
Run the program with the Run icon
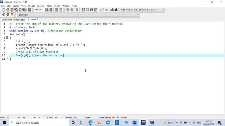(88, 10)
